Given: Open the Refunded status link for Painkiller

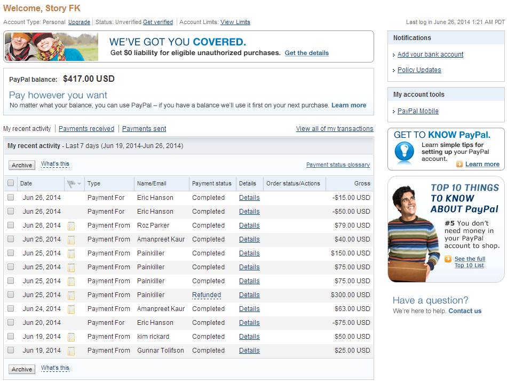Looking at the screenshot, I should (x=207, y=295).
